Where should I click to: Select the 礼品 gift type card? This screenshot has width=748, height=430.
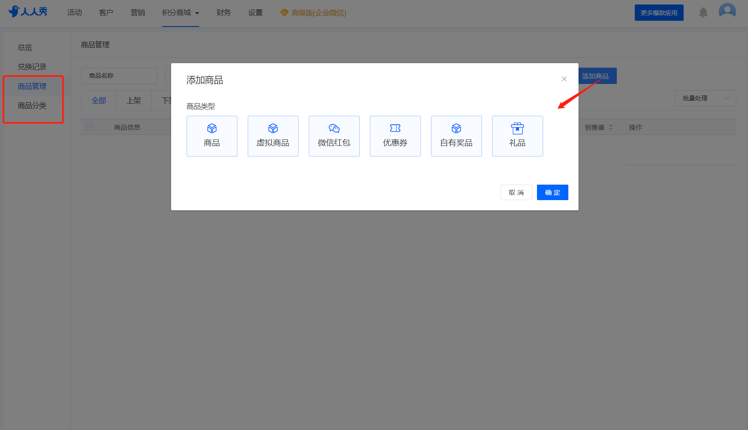tap(517, 136)
